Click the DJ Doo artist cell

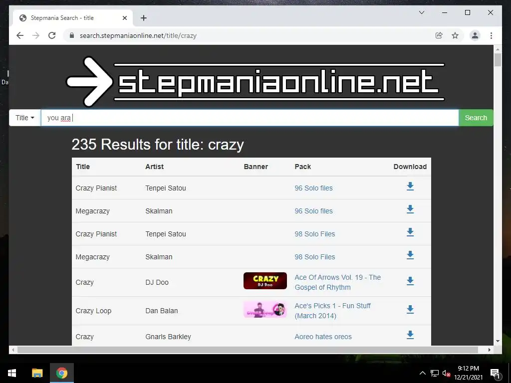[x=157, y=282]
